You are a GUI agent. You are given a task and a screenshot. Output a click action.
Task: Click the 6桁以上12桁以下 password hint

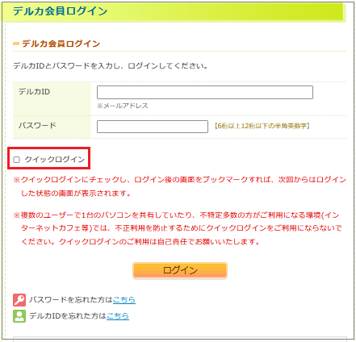coord(262,126)
